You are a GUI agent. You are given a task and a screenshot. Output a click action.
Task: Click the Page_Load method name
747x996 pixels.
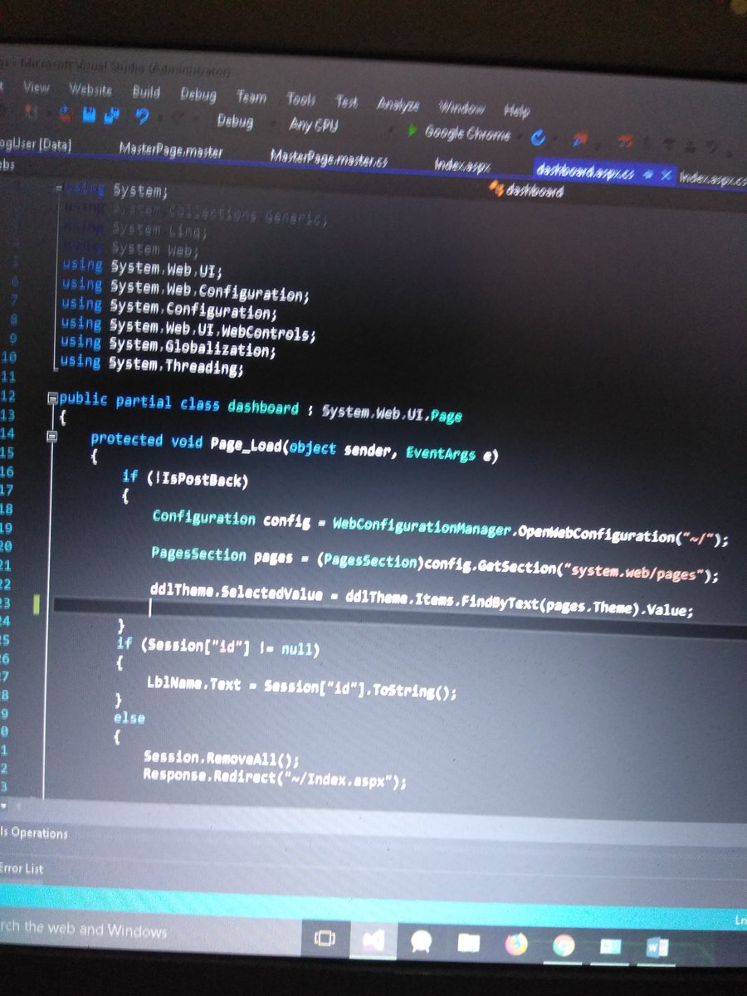[x=246, y=444]
